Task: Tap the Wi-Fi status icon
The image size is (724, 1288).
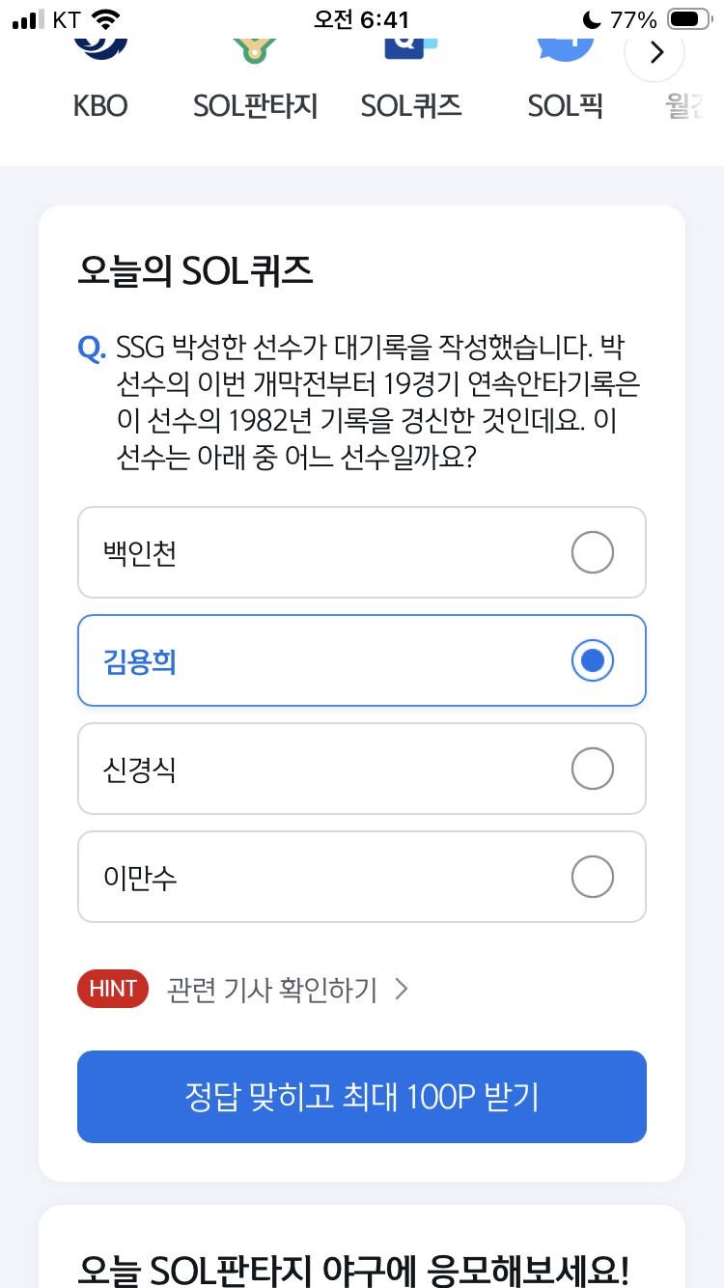Action: 106,19
